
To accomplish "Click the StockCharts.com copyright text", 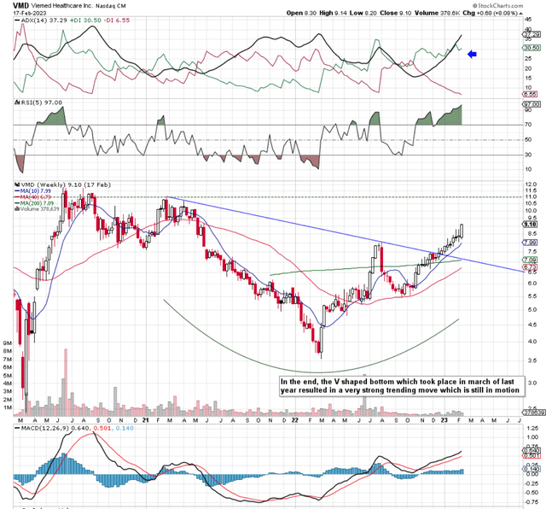I will [x=498, y=6].
